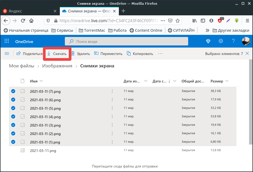Uncheck the file 2021-03-11 (7).png
Viewport: 253px width, 172px height.
click(x=13, y=91)
